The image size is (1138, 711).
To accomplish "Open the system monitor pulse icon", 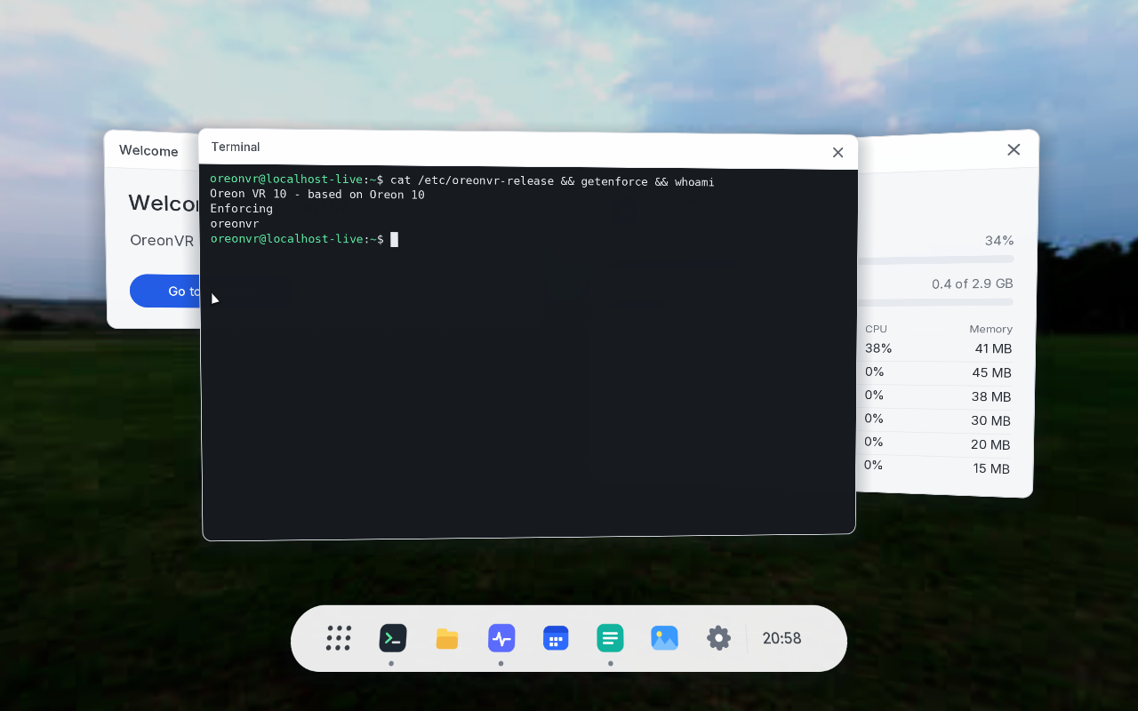I will point(501,638).
